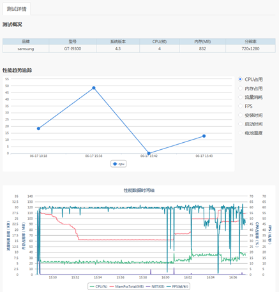
Task: Select the 内存占用 radio option
Action: pos(240,88)
